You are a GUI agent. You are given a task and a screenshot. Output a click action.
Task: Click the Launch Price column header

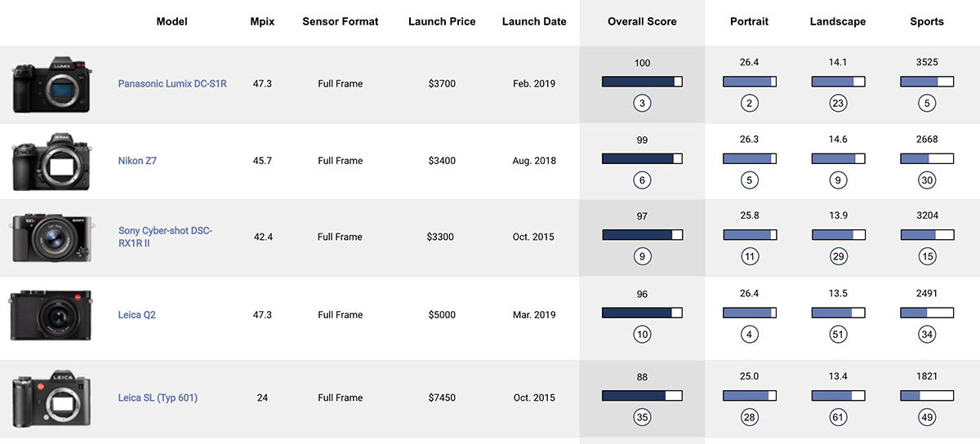442,22
